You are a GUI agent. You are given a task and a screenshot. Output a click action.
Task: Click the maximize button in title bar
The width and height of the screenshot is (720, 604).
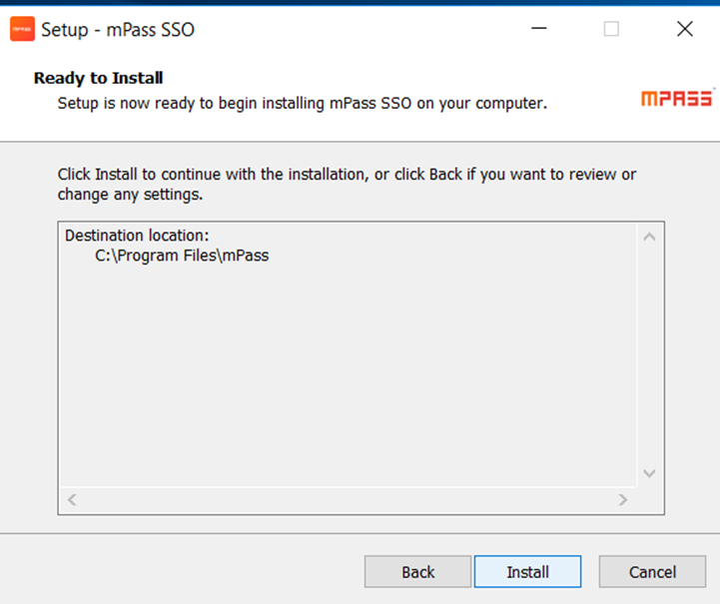click(611, 29)
